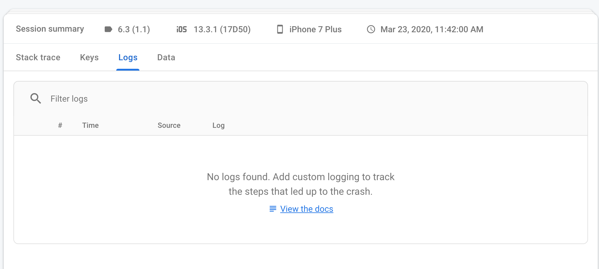Click the magnifying glass search icon
The width and height of the screenshot is (599, 269).
point(36,99)
